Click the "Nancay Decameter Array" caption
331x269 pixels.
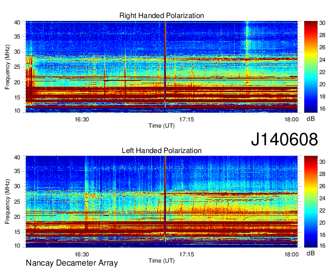pos(72,263)
